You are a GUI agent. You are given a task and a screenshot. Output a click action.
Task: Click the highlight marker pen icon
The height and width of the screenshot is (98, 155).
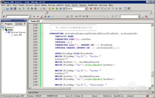42,17
